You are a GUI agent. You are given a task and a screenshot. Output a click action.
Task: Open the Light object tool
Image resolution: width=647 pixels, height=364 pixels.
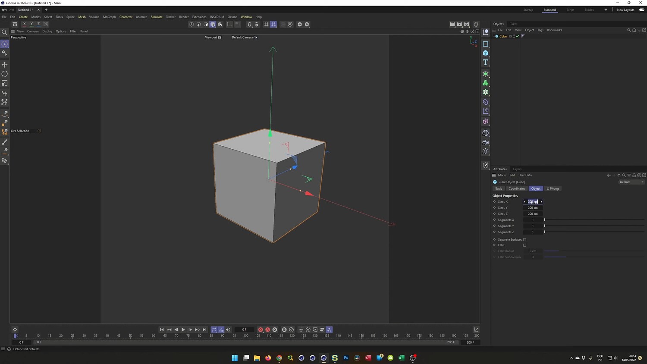pyautogui.click(x=486, y=151)
